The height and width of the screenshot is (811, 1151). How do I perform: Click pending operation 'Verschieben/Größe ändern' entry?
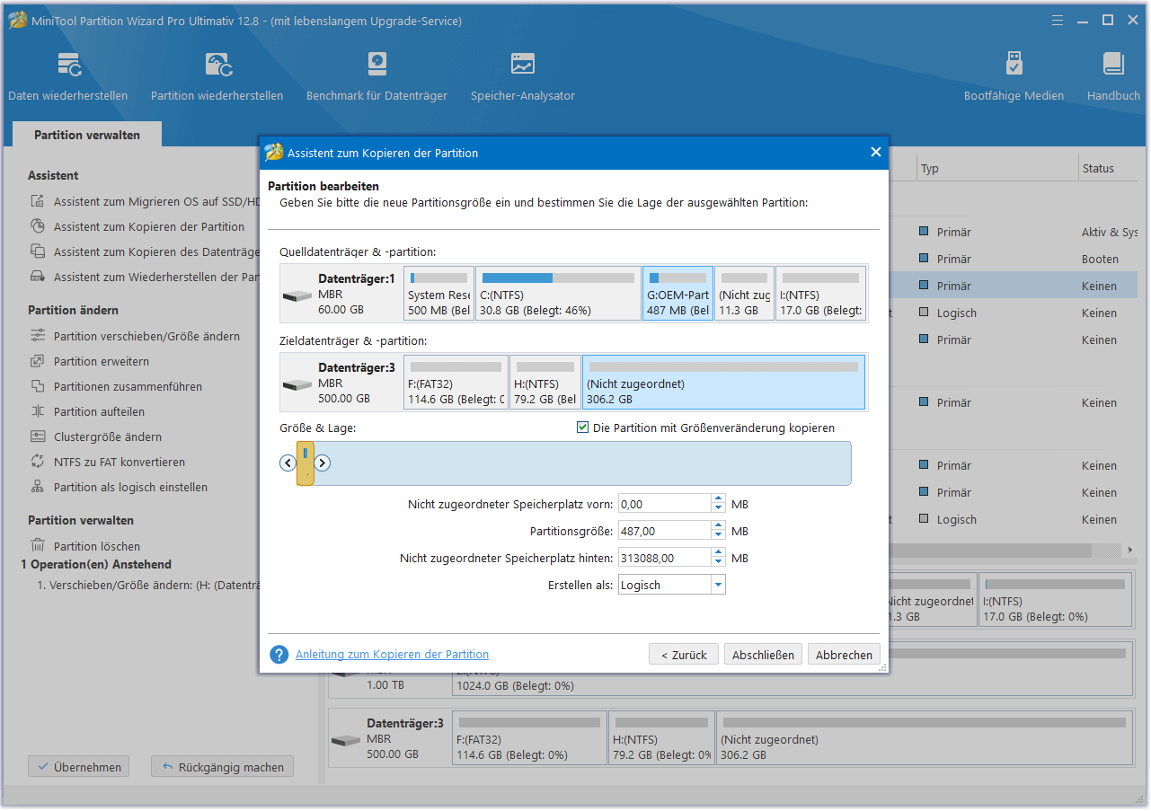coord(148,585)
